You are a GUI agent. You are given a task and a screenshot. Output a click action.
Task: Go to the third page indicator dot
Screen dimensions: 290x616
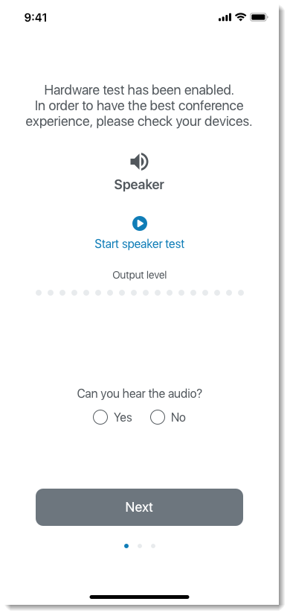tap(153, 546)
